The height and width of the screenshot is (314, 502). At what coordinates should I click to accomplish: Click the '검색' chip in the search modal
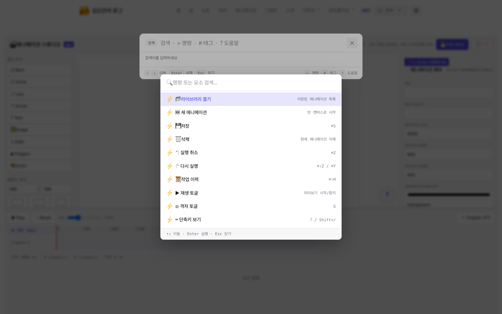[151, 43]
